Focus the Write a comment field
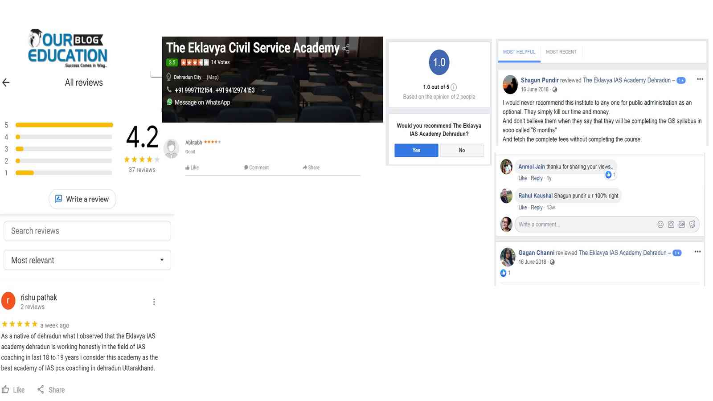 (x=607, y=225)
